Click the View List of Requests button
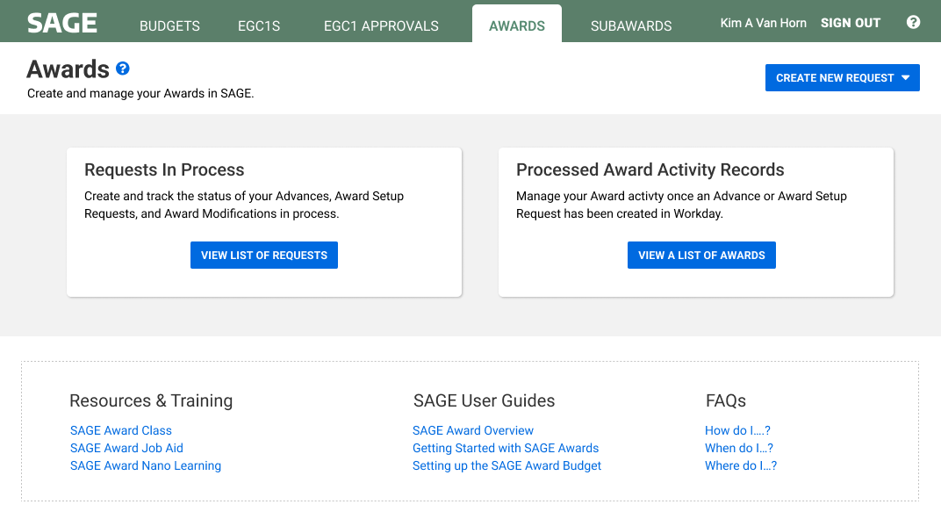 coord(263,256)
